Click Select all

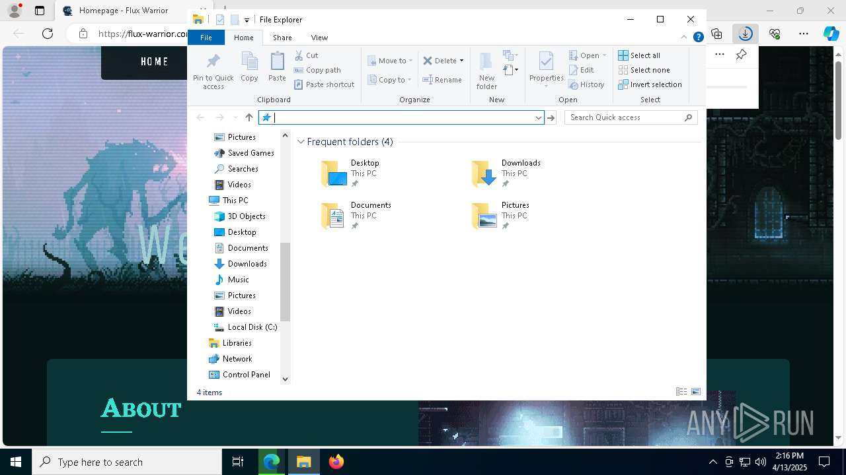(x=639, y=55)
